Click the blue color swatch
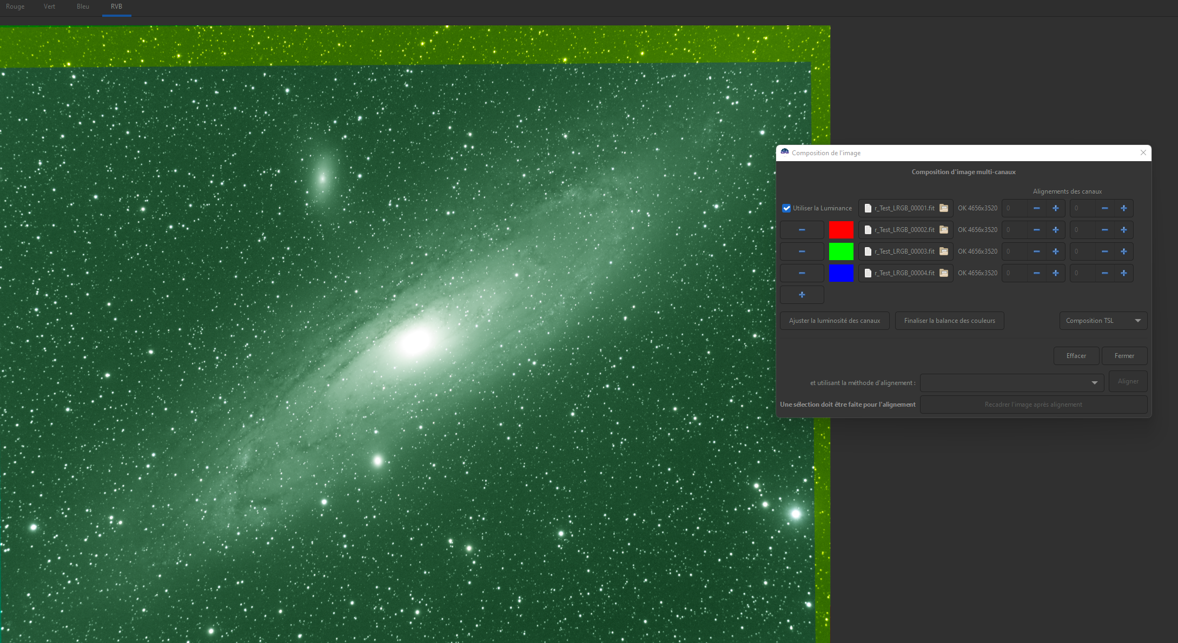Viewport: 1178px width, 643px height. coord(841,273)
